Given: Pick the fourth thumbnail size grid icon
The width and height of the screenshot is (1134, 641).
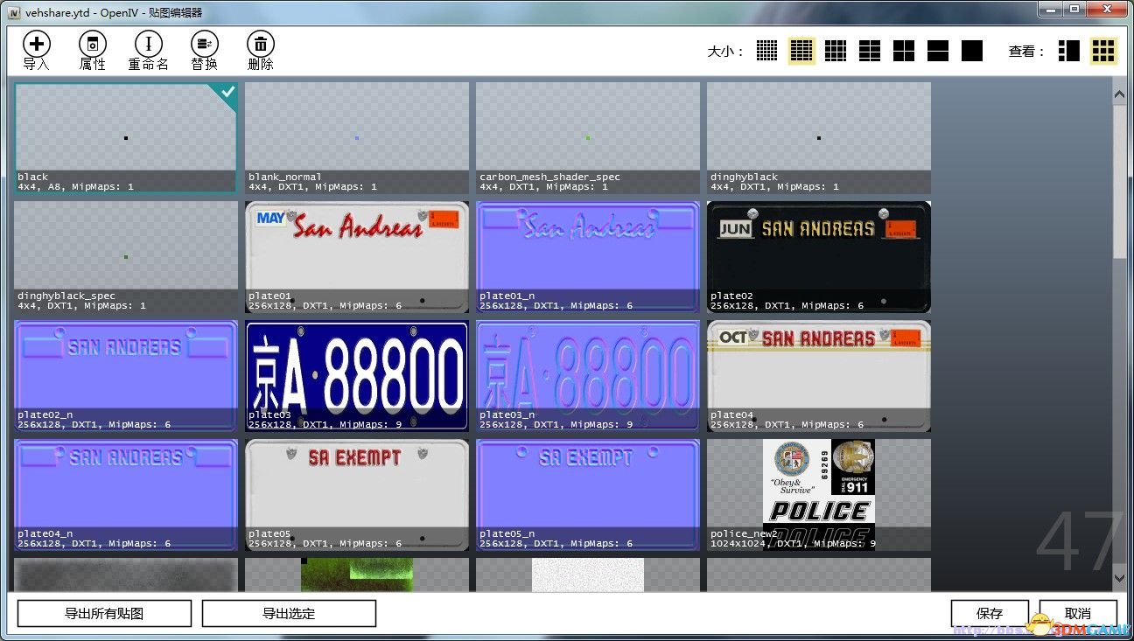Looking at the screenshot, I should click(870, 51).
